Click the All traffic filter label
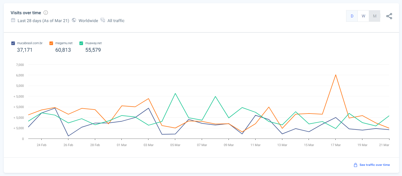Viewport: 402px width, 176px height. [x=116, y=21]
